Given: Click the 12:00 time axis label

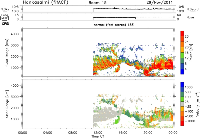Looking at the screenshot, I should point(98,133).
